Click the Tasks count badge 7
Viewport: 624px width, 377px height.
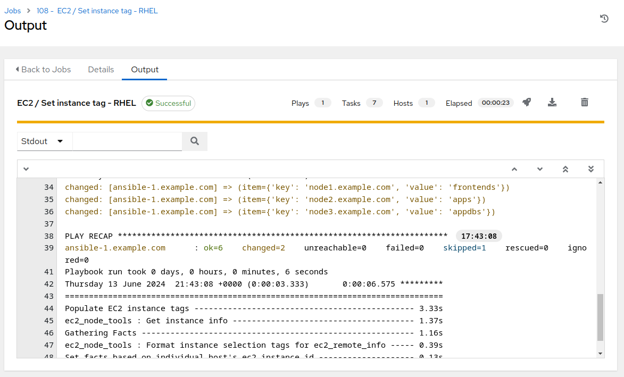[374, 103]
